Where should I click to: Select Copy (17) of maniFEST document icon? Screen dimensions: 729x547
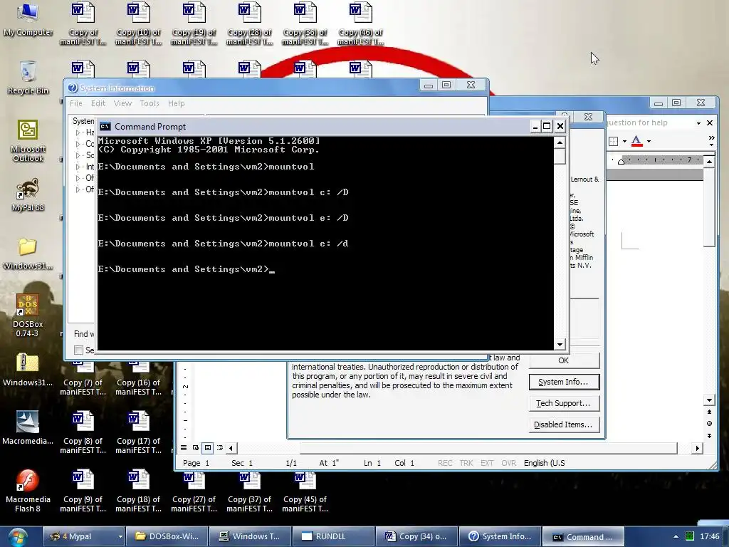pos(139,432)
